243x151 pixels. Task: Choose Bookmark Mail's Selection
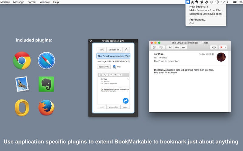tap(206, 14)
